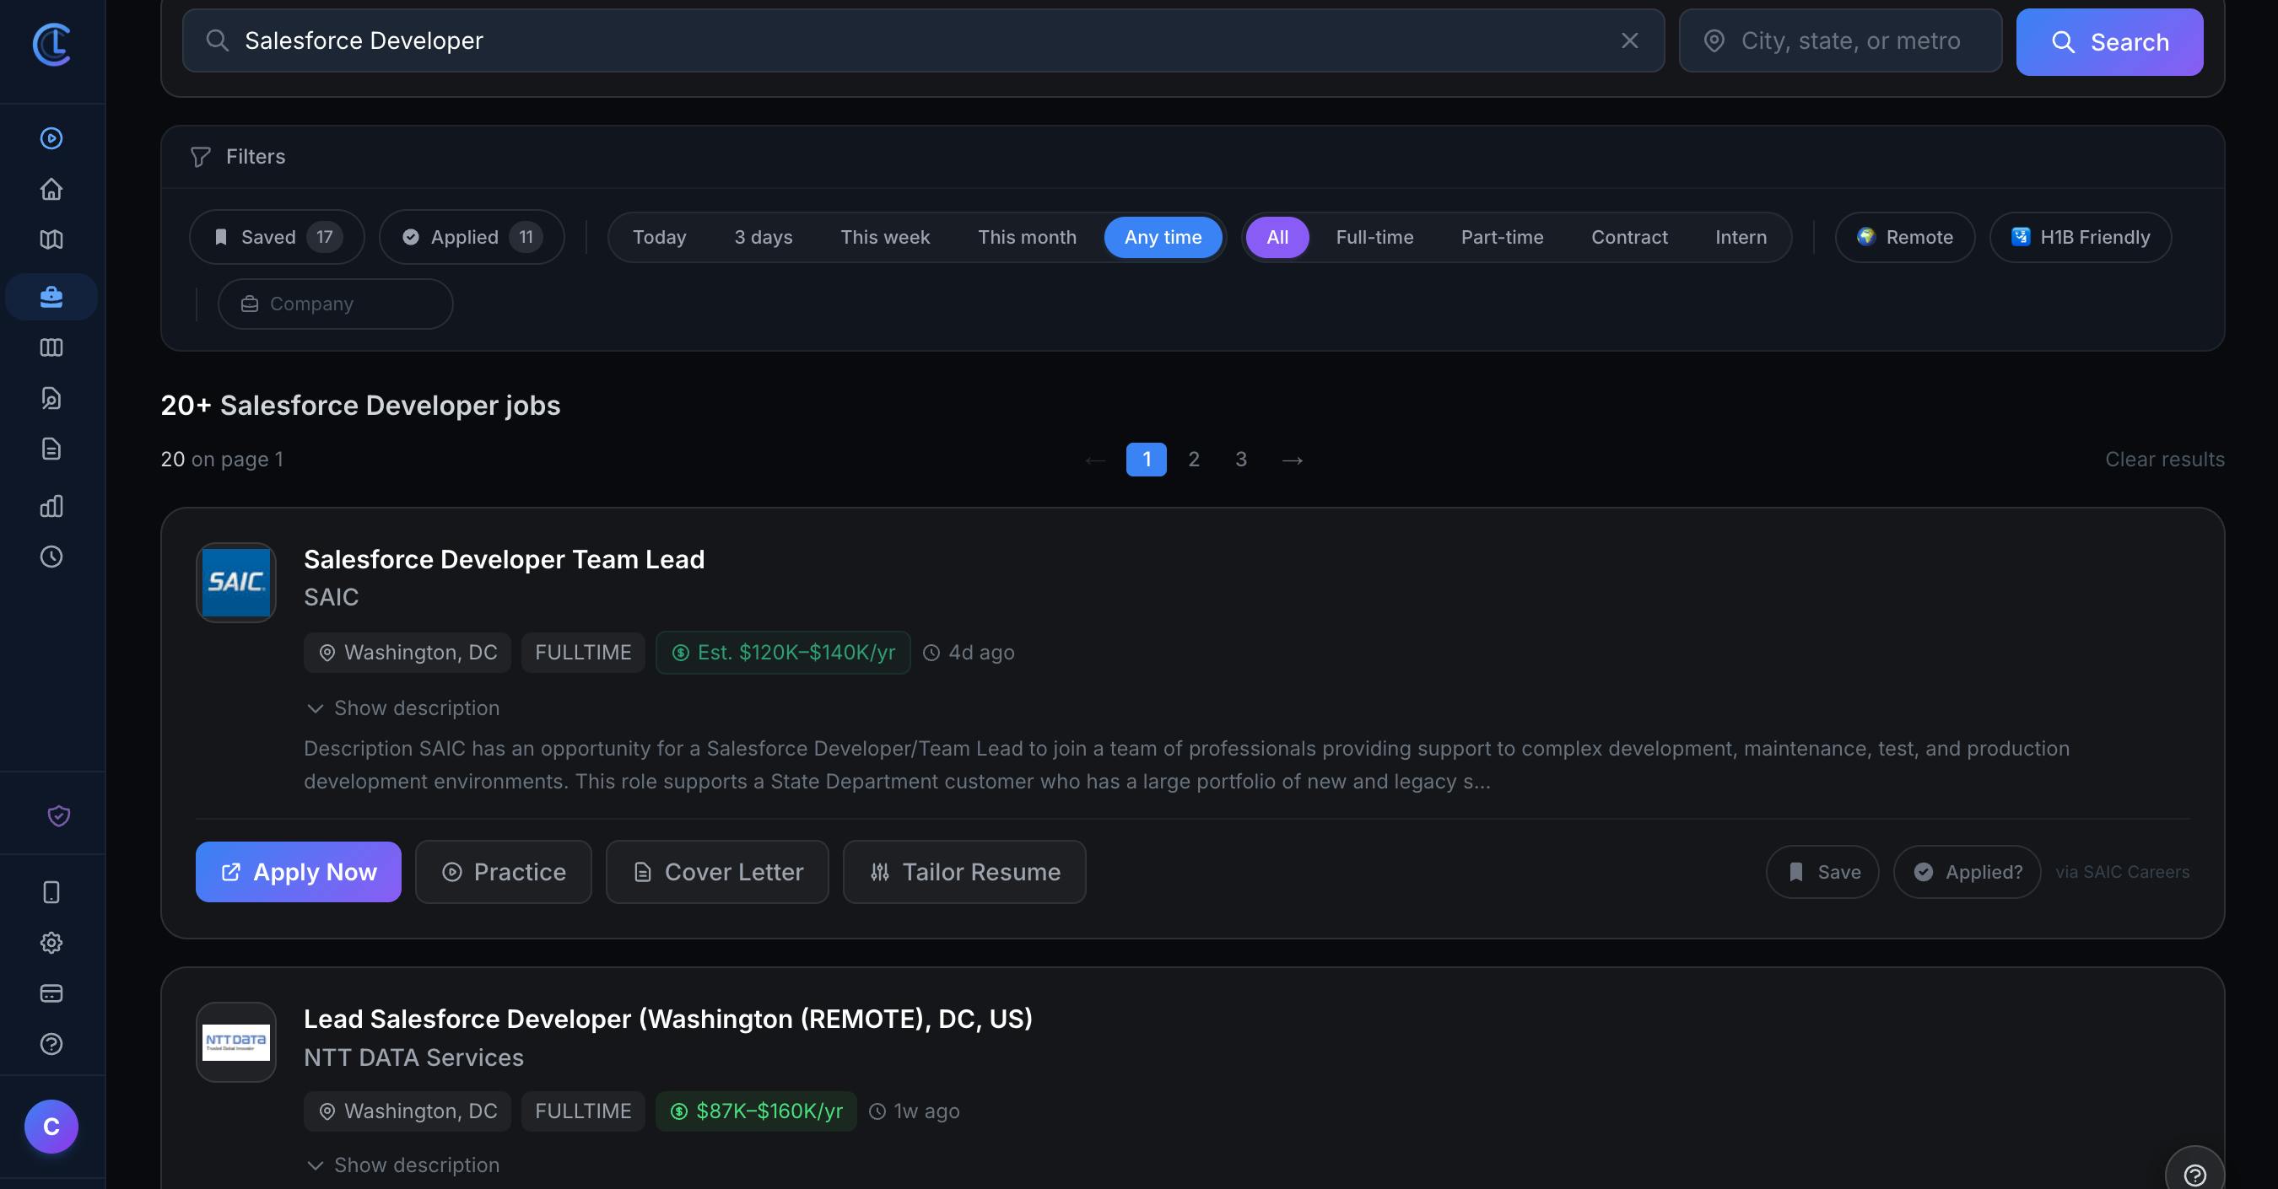
Task: Go to the next results page arrow
Action: pos(1292,460)
